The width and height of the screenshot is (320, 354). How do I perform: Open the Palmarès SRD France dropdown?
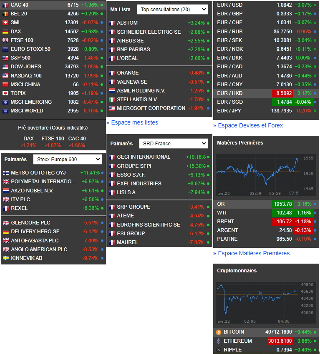coord(174,144)
